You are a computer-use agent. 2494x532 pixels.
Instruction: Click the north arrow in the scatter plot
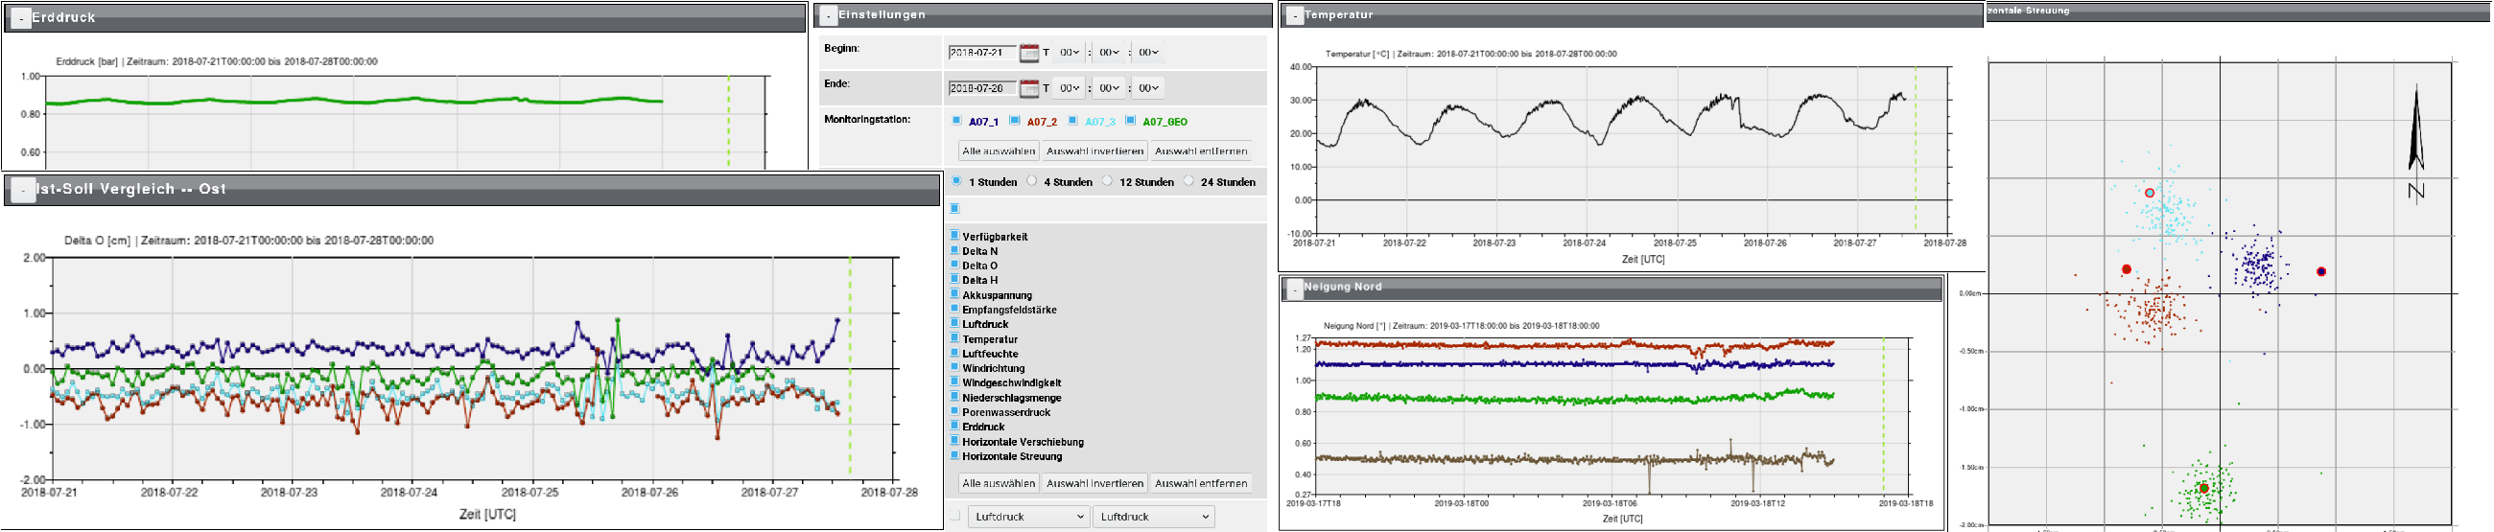pyautogui.click(x=2415, y=142)
